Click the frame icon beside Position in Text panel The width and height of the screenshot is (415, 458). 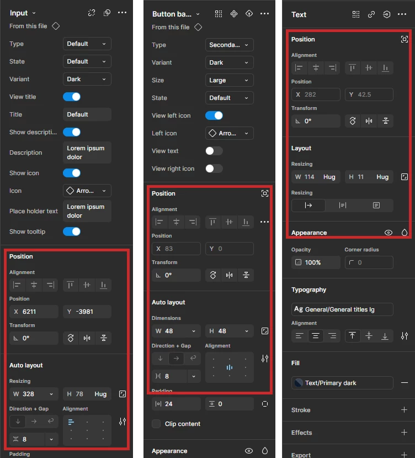pos(404,39)
